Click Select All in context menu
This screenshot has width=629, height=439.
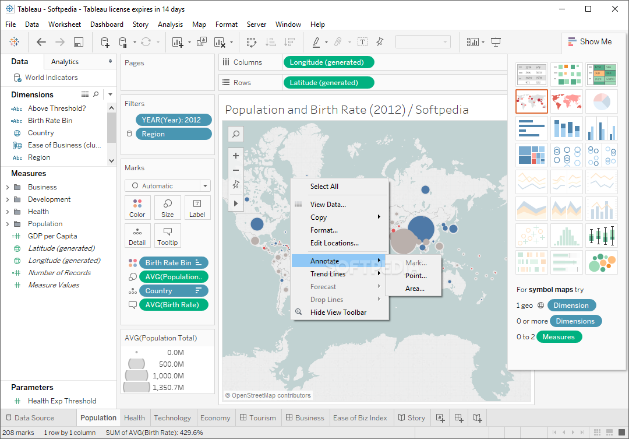324,187
